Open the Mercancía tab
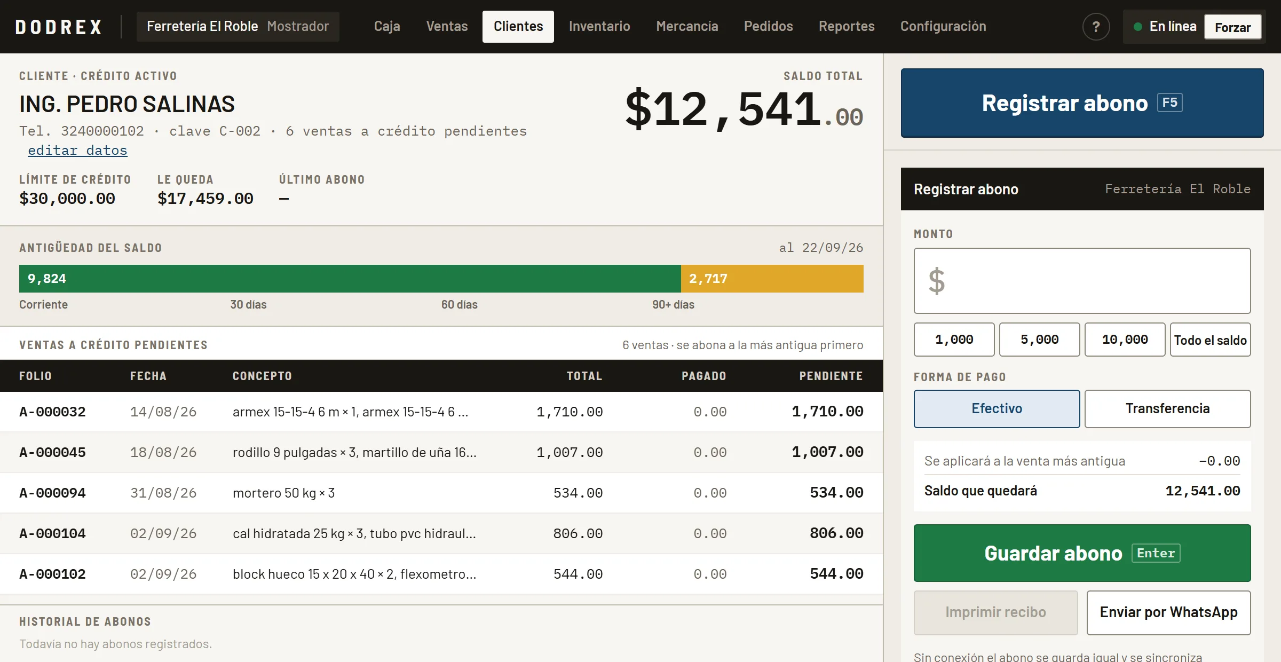The height and width of the screenshot is (662, 1281). coord(687,27)
